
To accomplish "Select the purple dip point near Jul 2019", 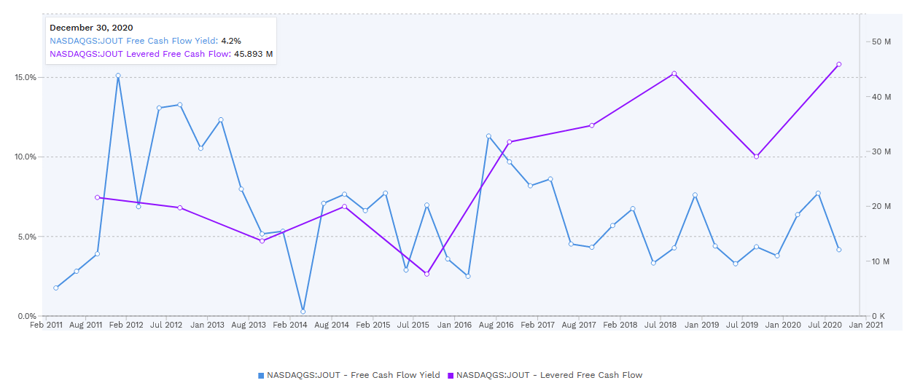I will 756,157.
